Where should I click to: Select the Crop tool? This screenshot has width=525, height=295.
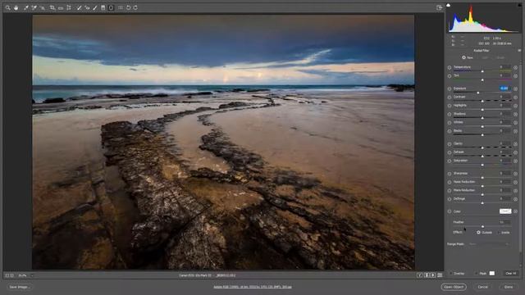pyautogui.click(x=52, y=7)
